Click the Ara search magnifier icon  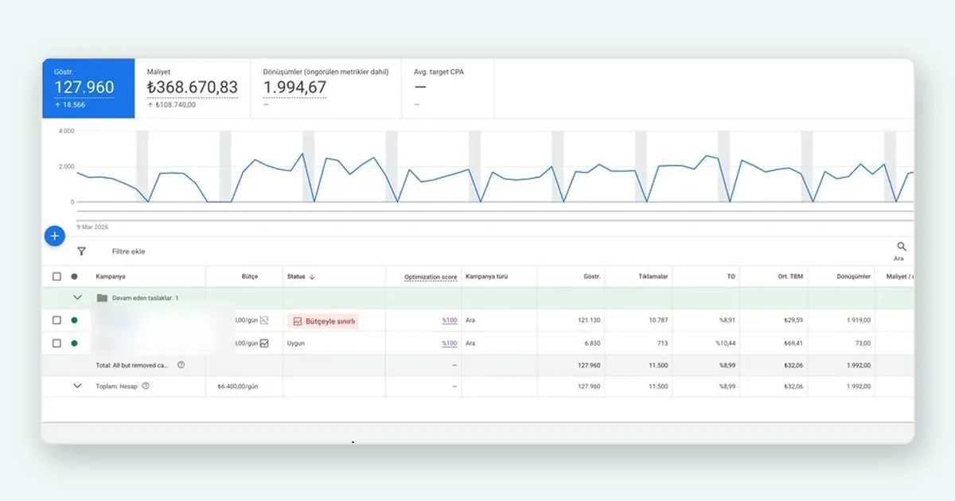pyautogui.click(x=902, y=247)
